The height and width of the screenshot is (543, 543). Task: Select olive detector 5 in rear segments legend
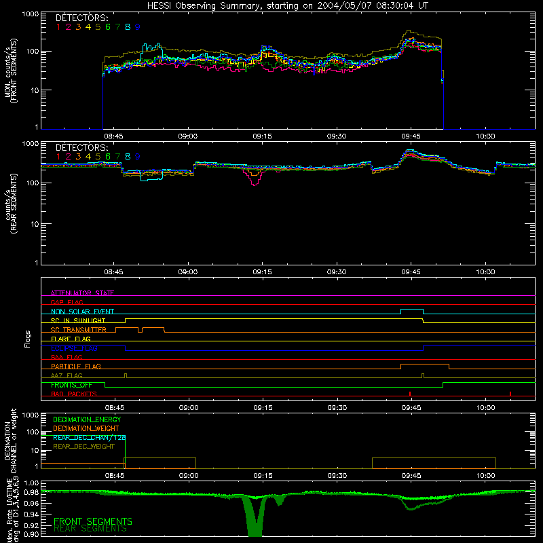[x=98, y=157]
